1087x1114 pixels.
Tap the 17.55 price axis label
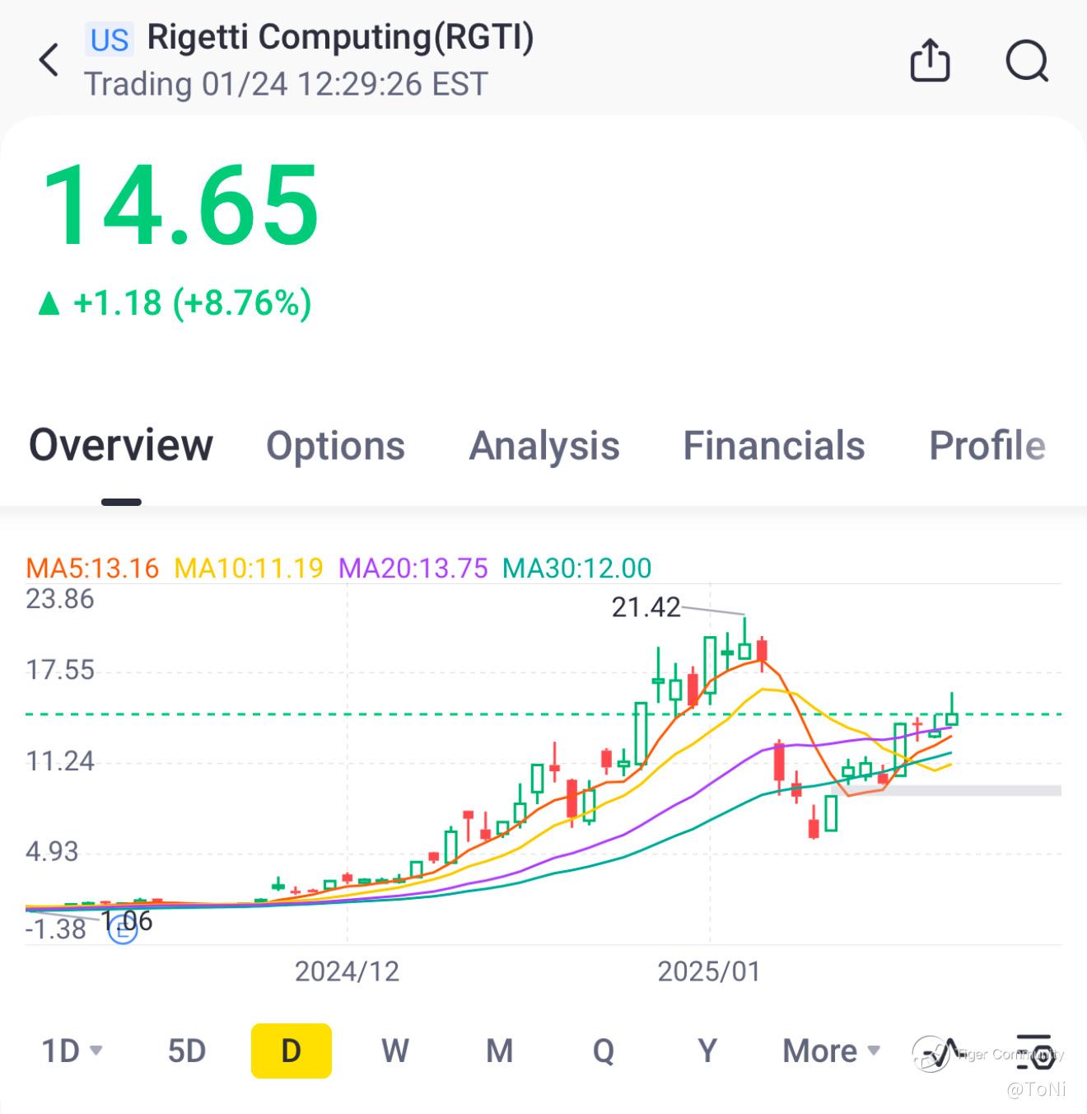pyautogui.click(x=60, y=670)
